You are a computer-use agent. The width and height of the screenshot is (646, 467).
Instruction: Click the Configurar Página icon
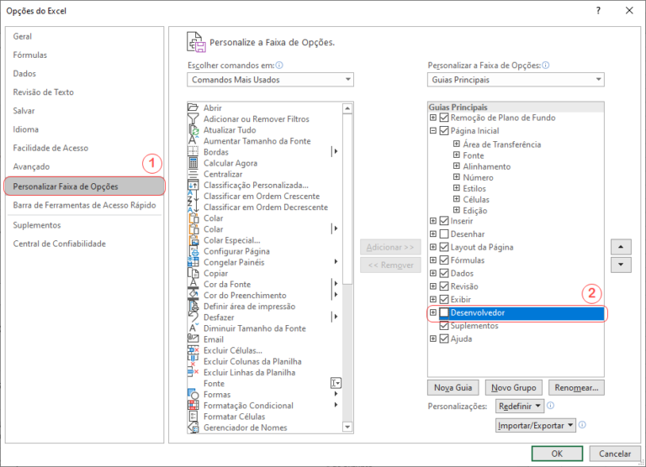(x=193, y=251)
